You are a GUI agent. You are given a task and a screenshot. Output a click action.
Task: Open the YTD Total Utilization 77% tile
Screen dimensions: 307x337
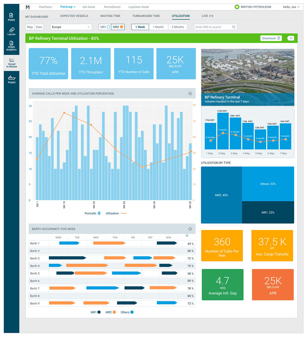click(49, 64)
